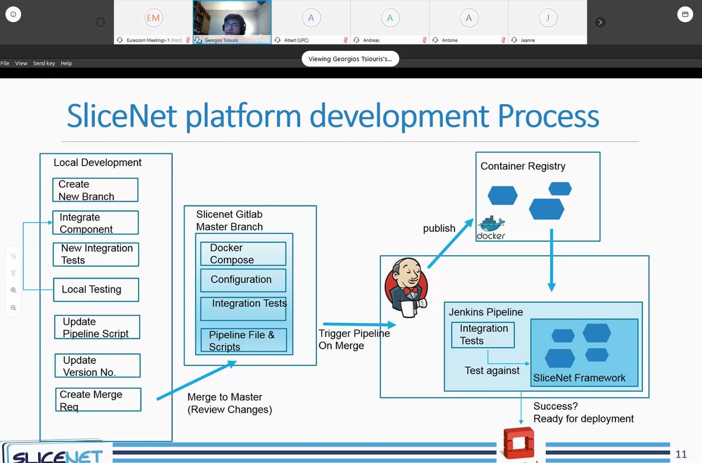
Task: Select the laser pointer tool in sidebar
Action: point(13,272)
